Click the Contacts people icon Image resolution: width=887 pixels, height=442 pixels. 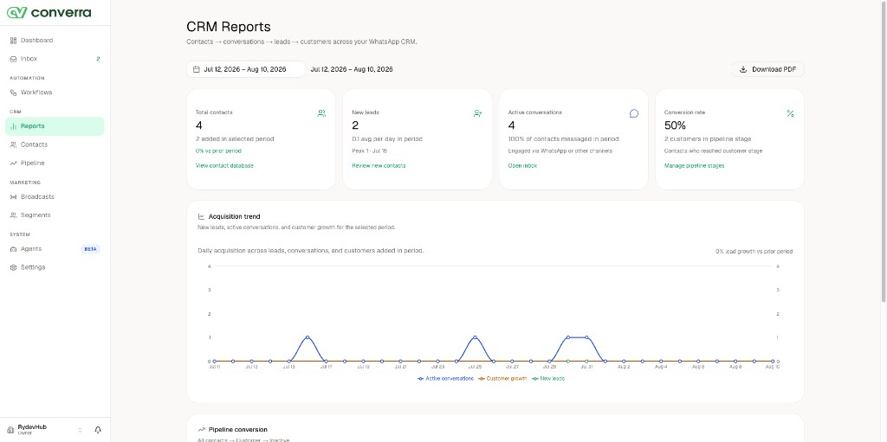[14, 144]
